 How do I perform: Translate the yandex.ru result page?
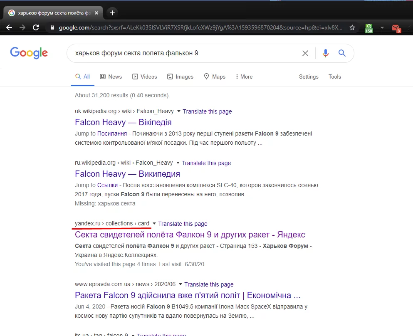click(x=183, y=224)
